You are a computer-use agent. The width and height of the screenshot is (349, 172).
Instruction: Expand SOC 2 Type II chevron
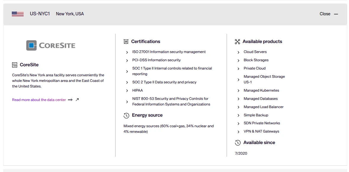click(x=127, y=82)
